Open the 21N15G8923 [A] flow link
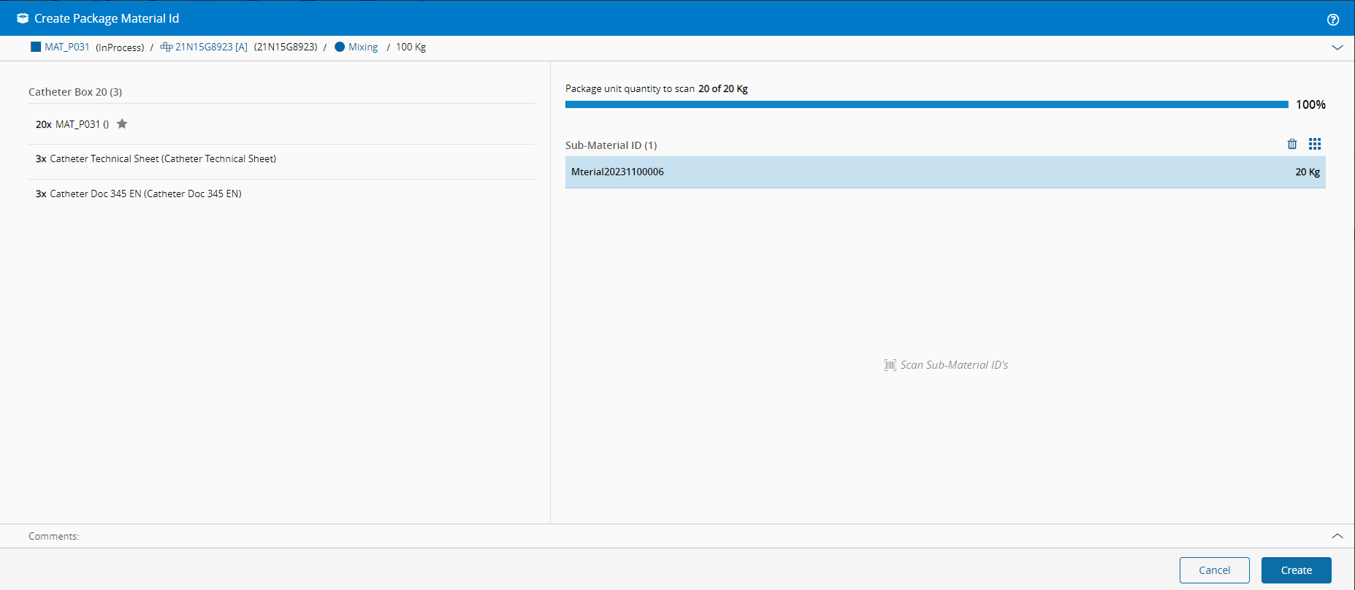Screen dimensions: 1355x590 [x=211, y=47]
